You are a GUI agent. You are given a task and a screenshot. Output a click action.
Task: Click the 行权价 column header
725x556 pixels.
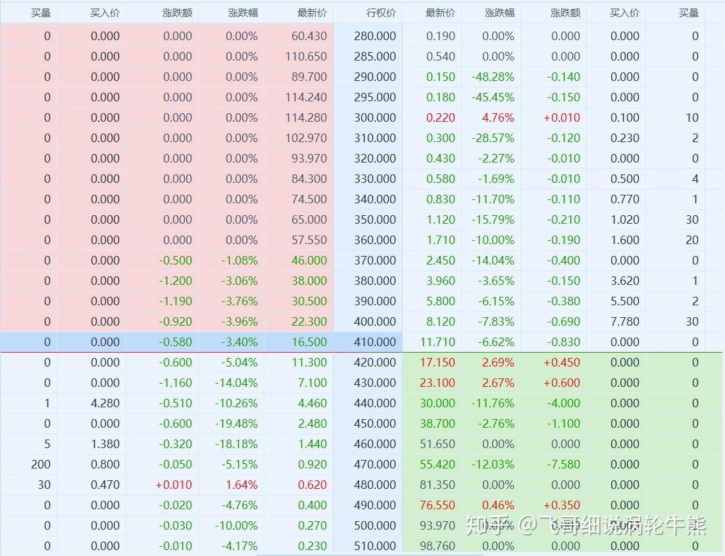point(381,13)
